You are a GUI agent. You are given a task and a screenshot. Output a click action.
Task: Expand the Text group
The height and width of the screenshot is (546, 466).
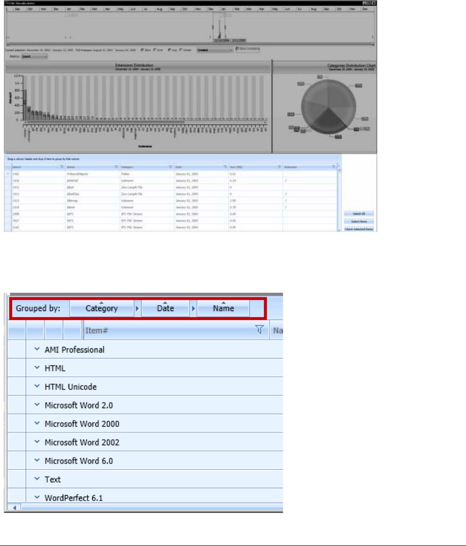(37, 478)
